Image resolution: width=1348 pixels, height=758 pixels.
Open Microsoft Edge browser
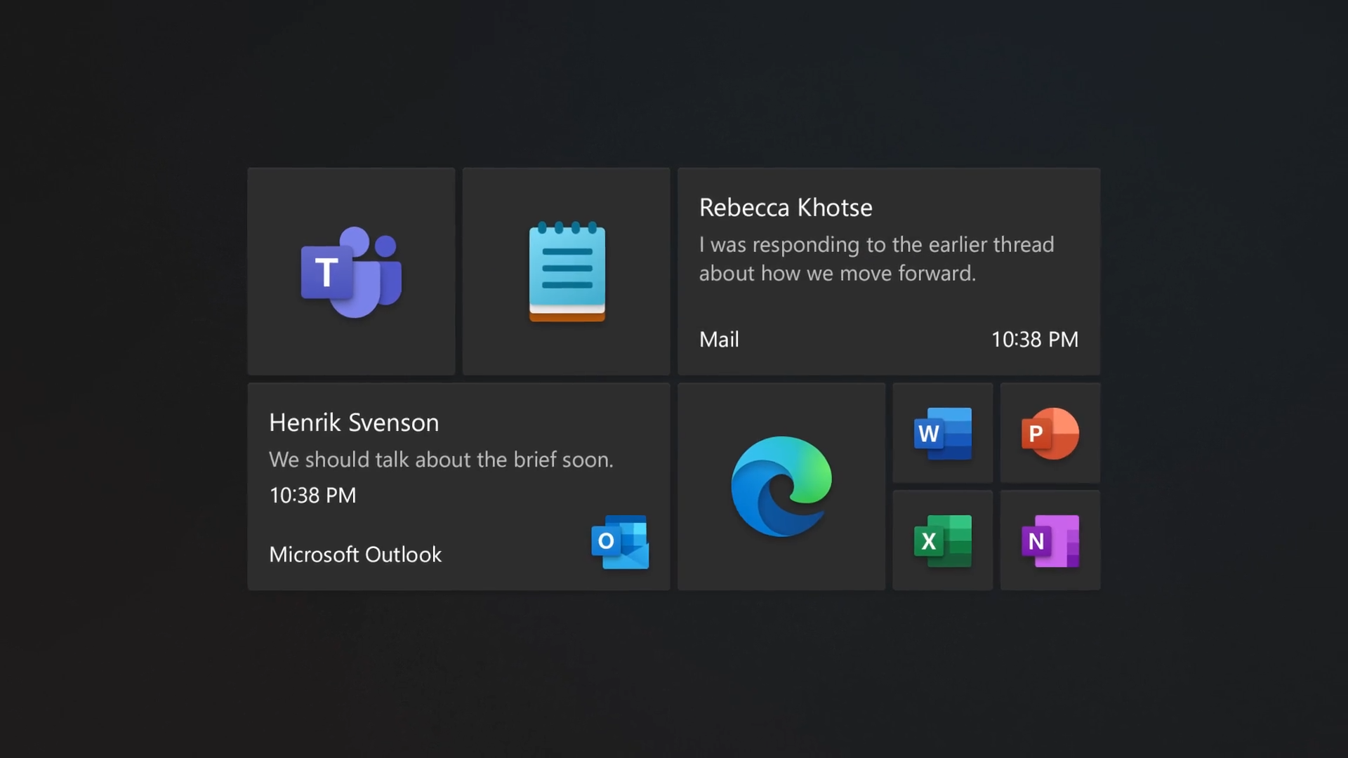(x=781, y=486)
